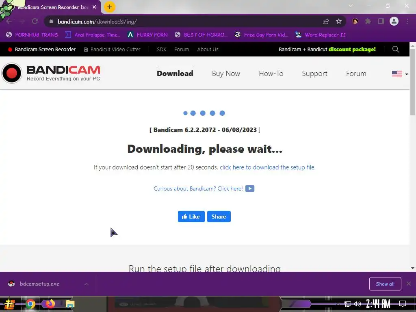
Task: Show hidden tray icons chevron
Action: [x=338, y=304]
